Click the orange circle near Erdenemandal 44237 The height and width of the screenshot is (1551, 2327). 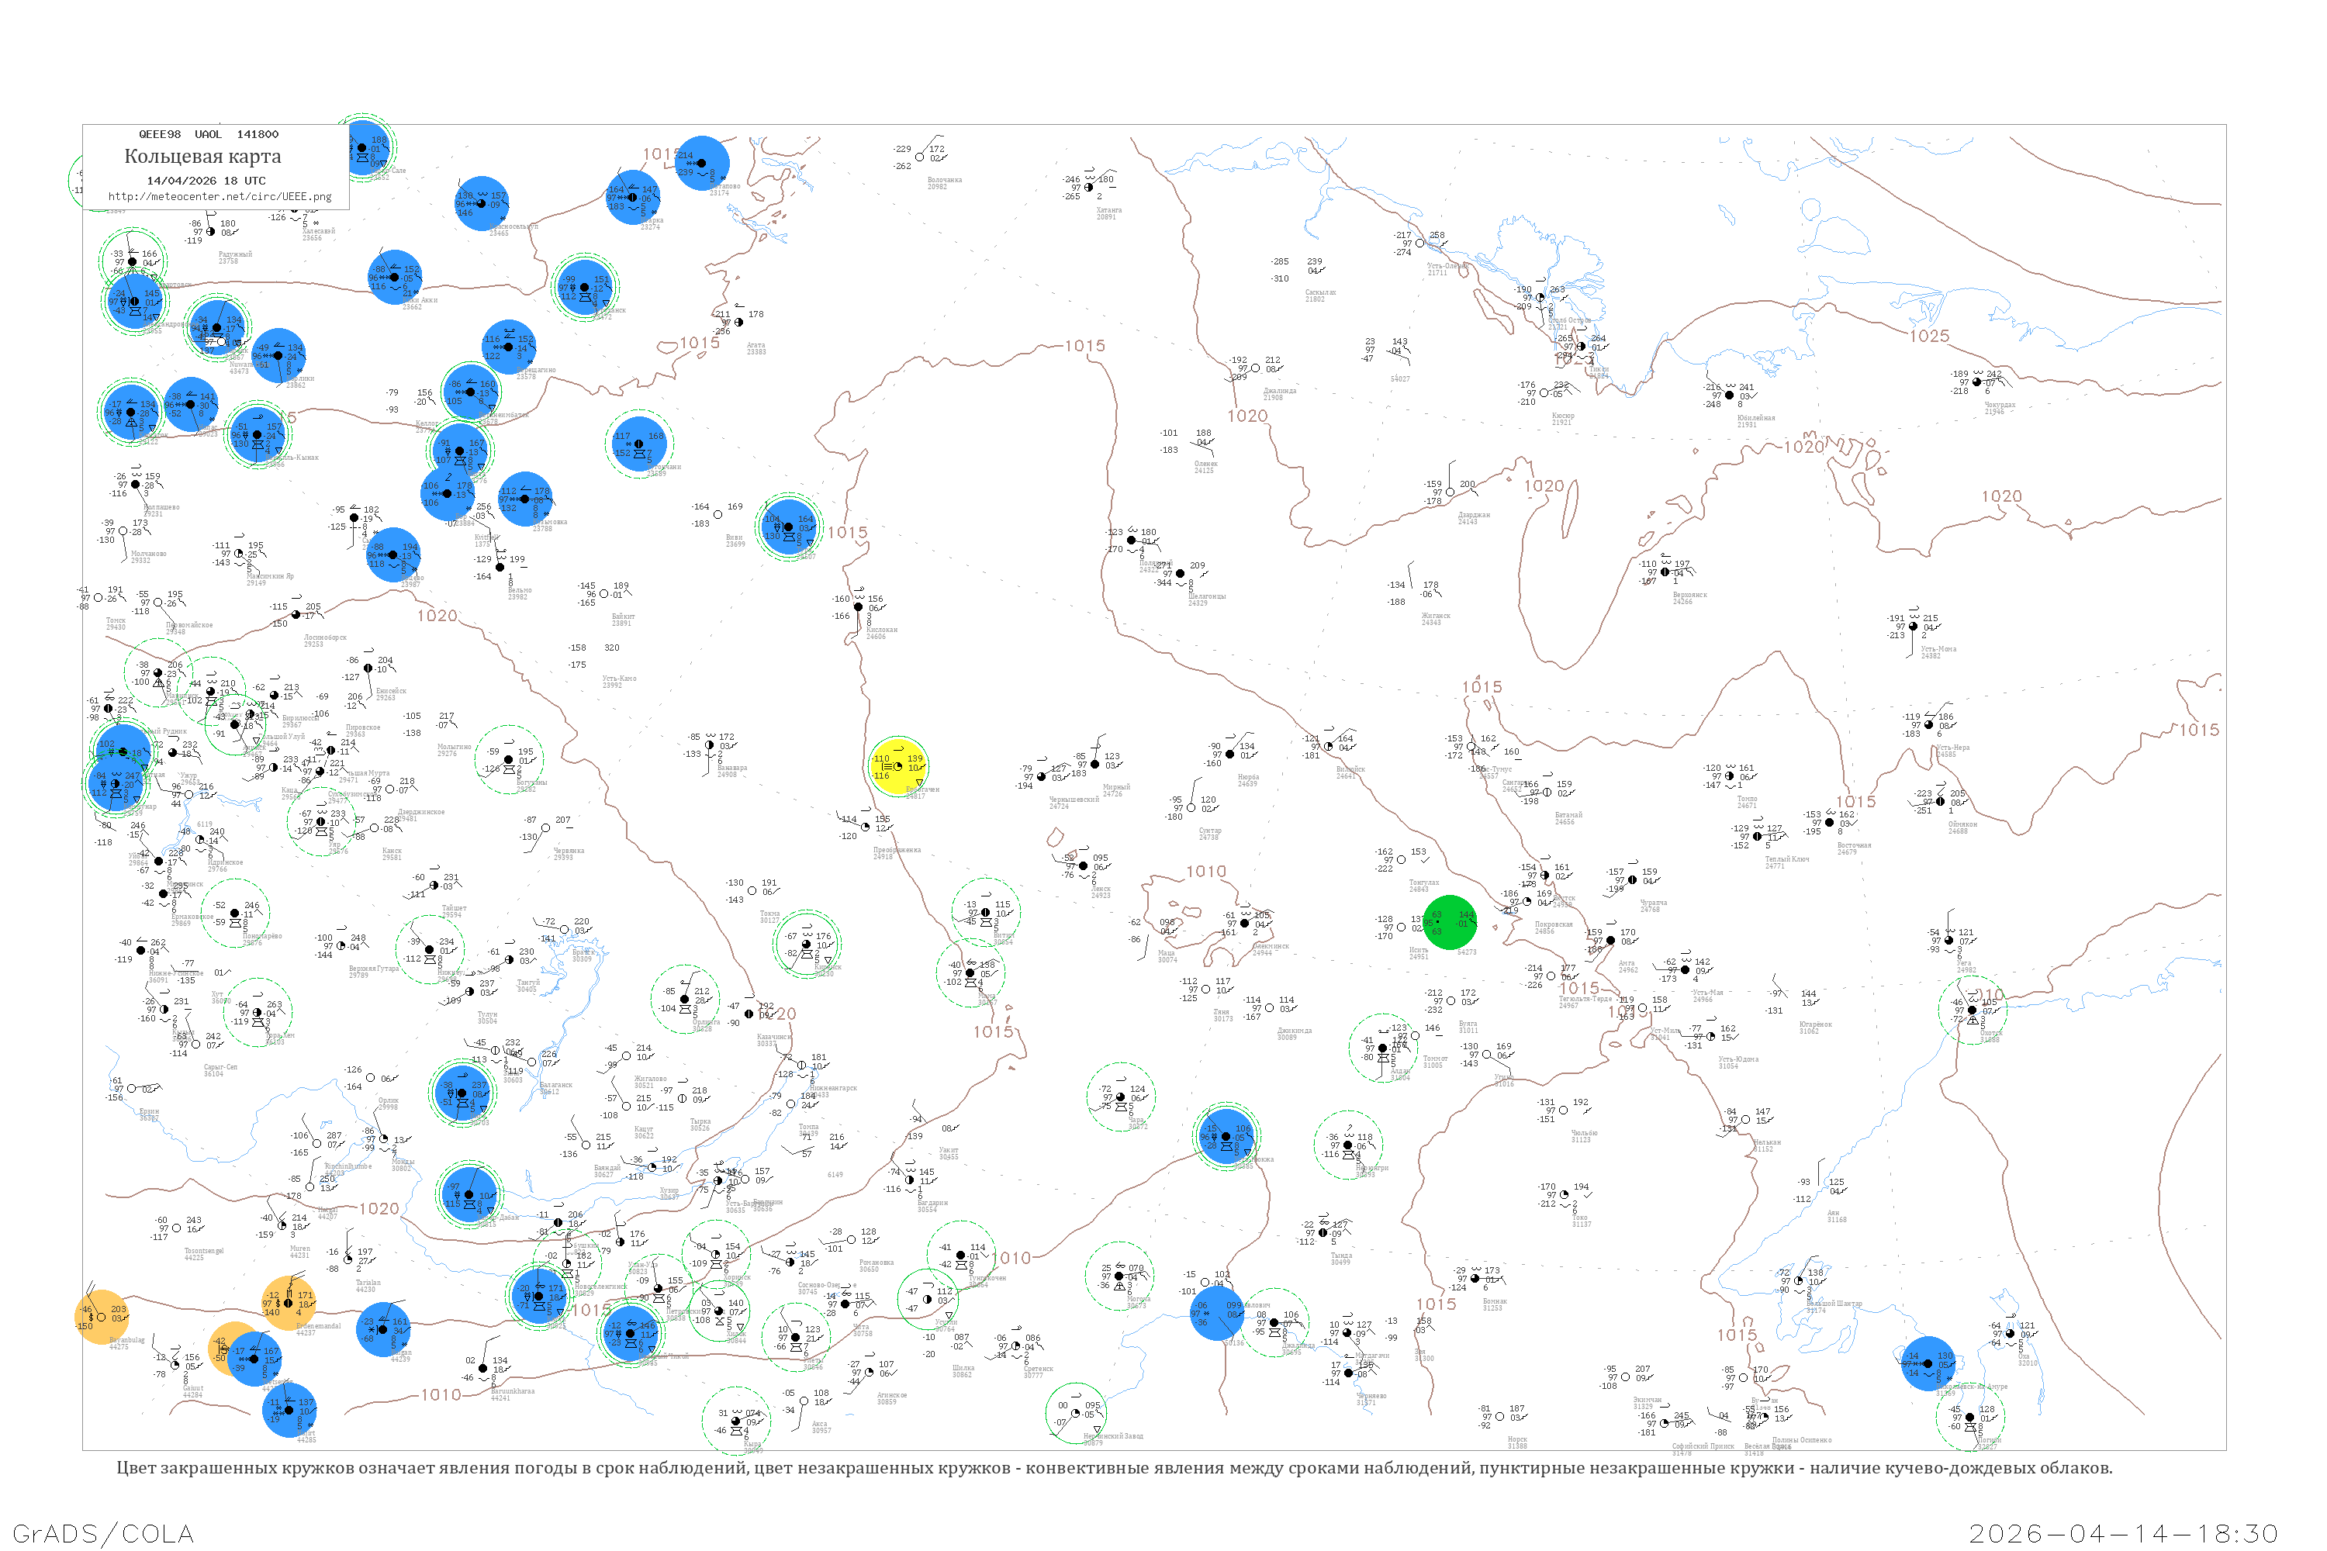coord(289,1303)
